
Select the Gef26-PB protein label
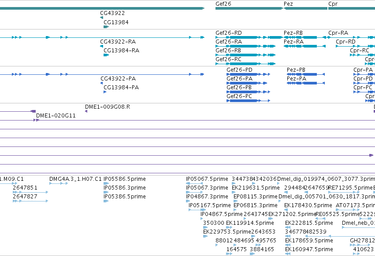coord(239,88)
